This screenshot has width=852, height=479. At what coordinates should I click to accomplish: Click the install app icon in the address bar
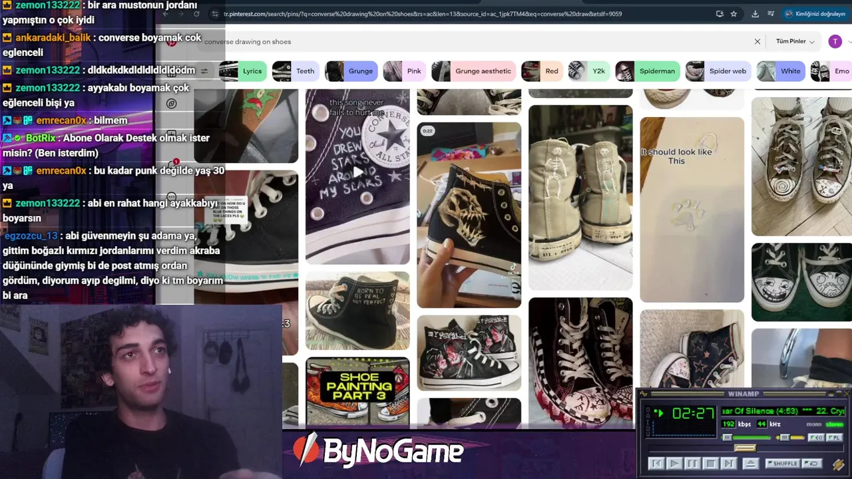coord(720,14)
